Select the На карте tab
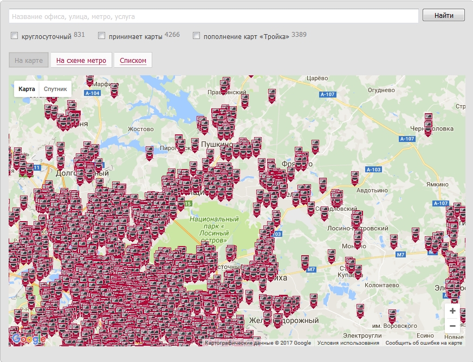 [29, 60]
